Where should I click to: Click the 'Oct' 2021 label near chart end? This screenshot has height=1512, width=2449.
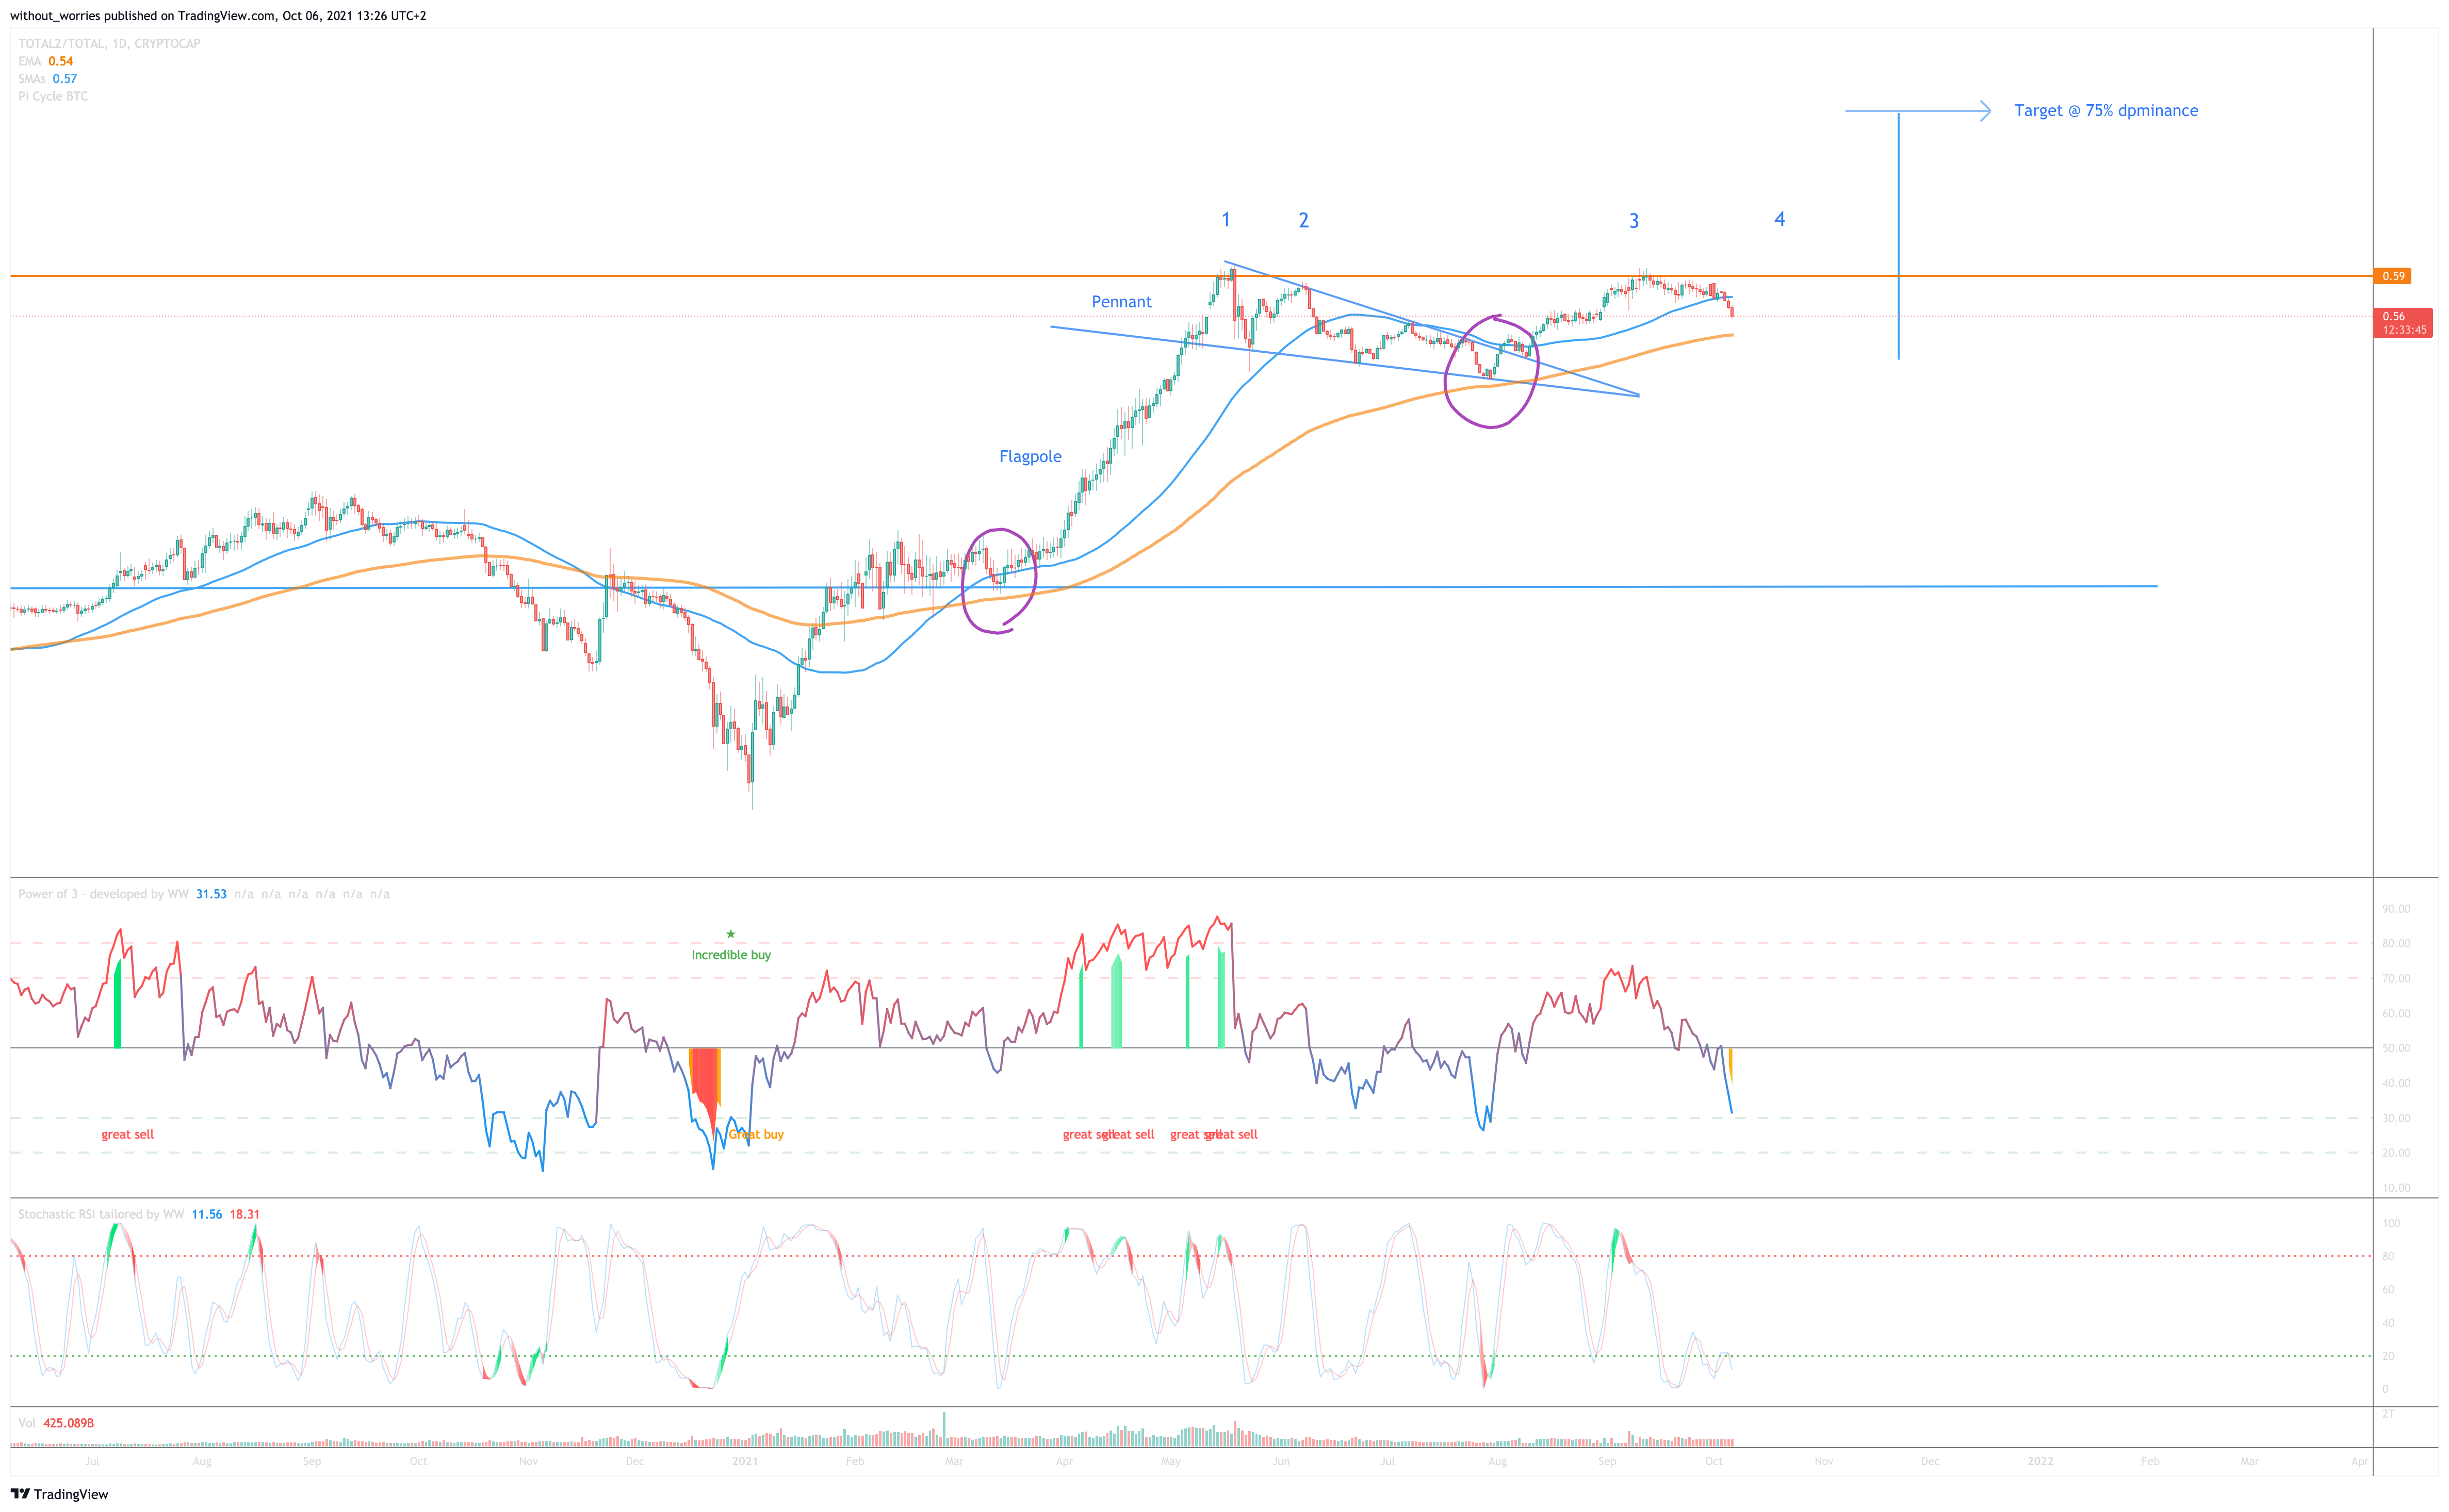(x=1714, y=1461)
